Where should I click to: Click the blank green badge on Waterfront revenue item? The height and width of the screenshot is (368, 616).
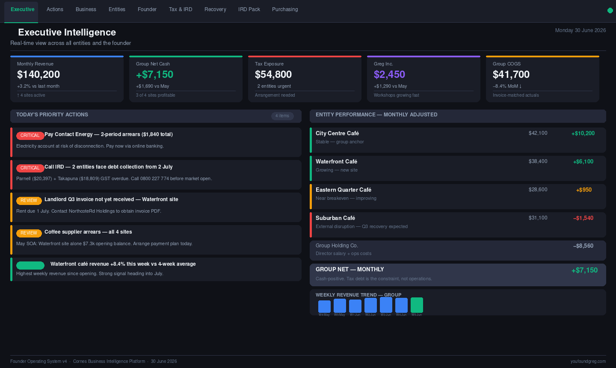30,265
